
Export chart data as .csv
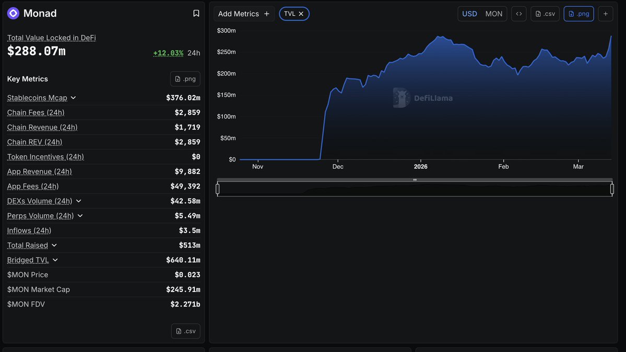point(545,14)
